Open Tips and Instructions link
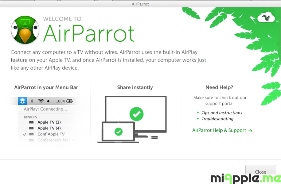 [222, 113]
